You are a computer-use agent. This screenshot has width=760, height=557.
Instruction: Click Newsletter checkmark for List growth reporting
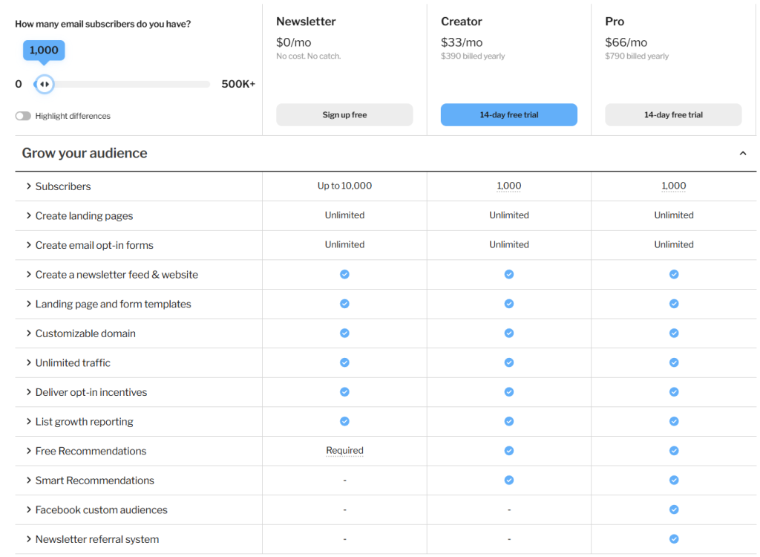344,421
